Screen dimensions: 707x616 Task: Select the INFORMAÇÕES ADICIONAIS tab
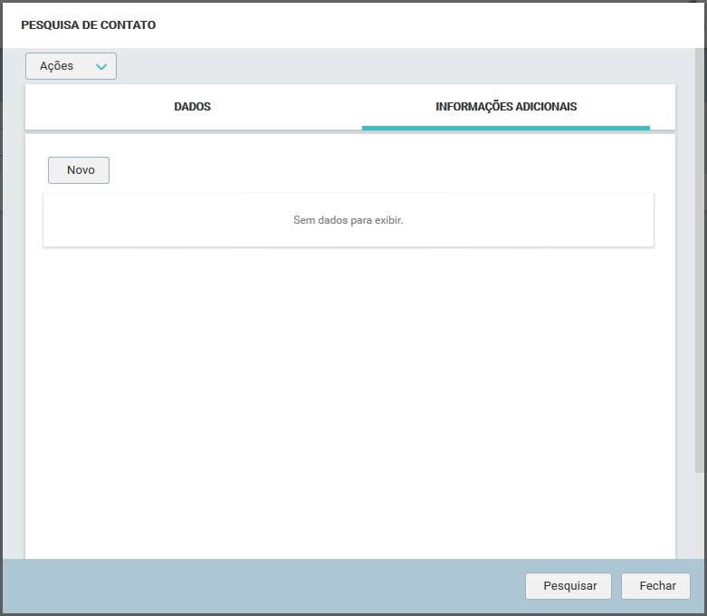pos(506,107)
